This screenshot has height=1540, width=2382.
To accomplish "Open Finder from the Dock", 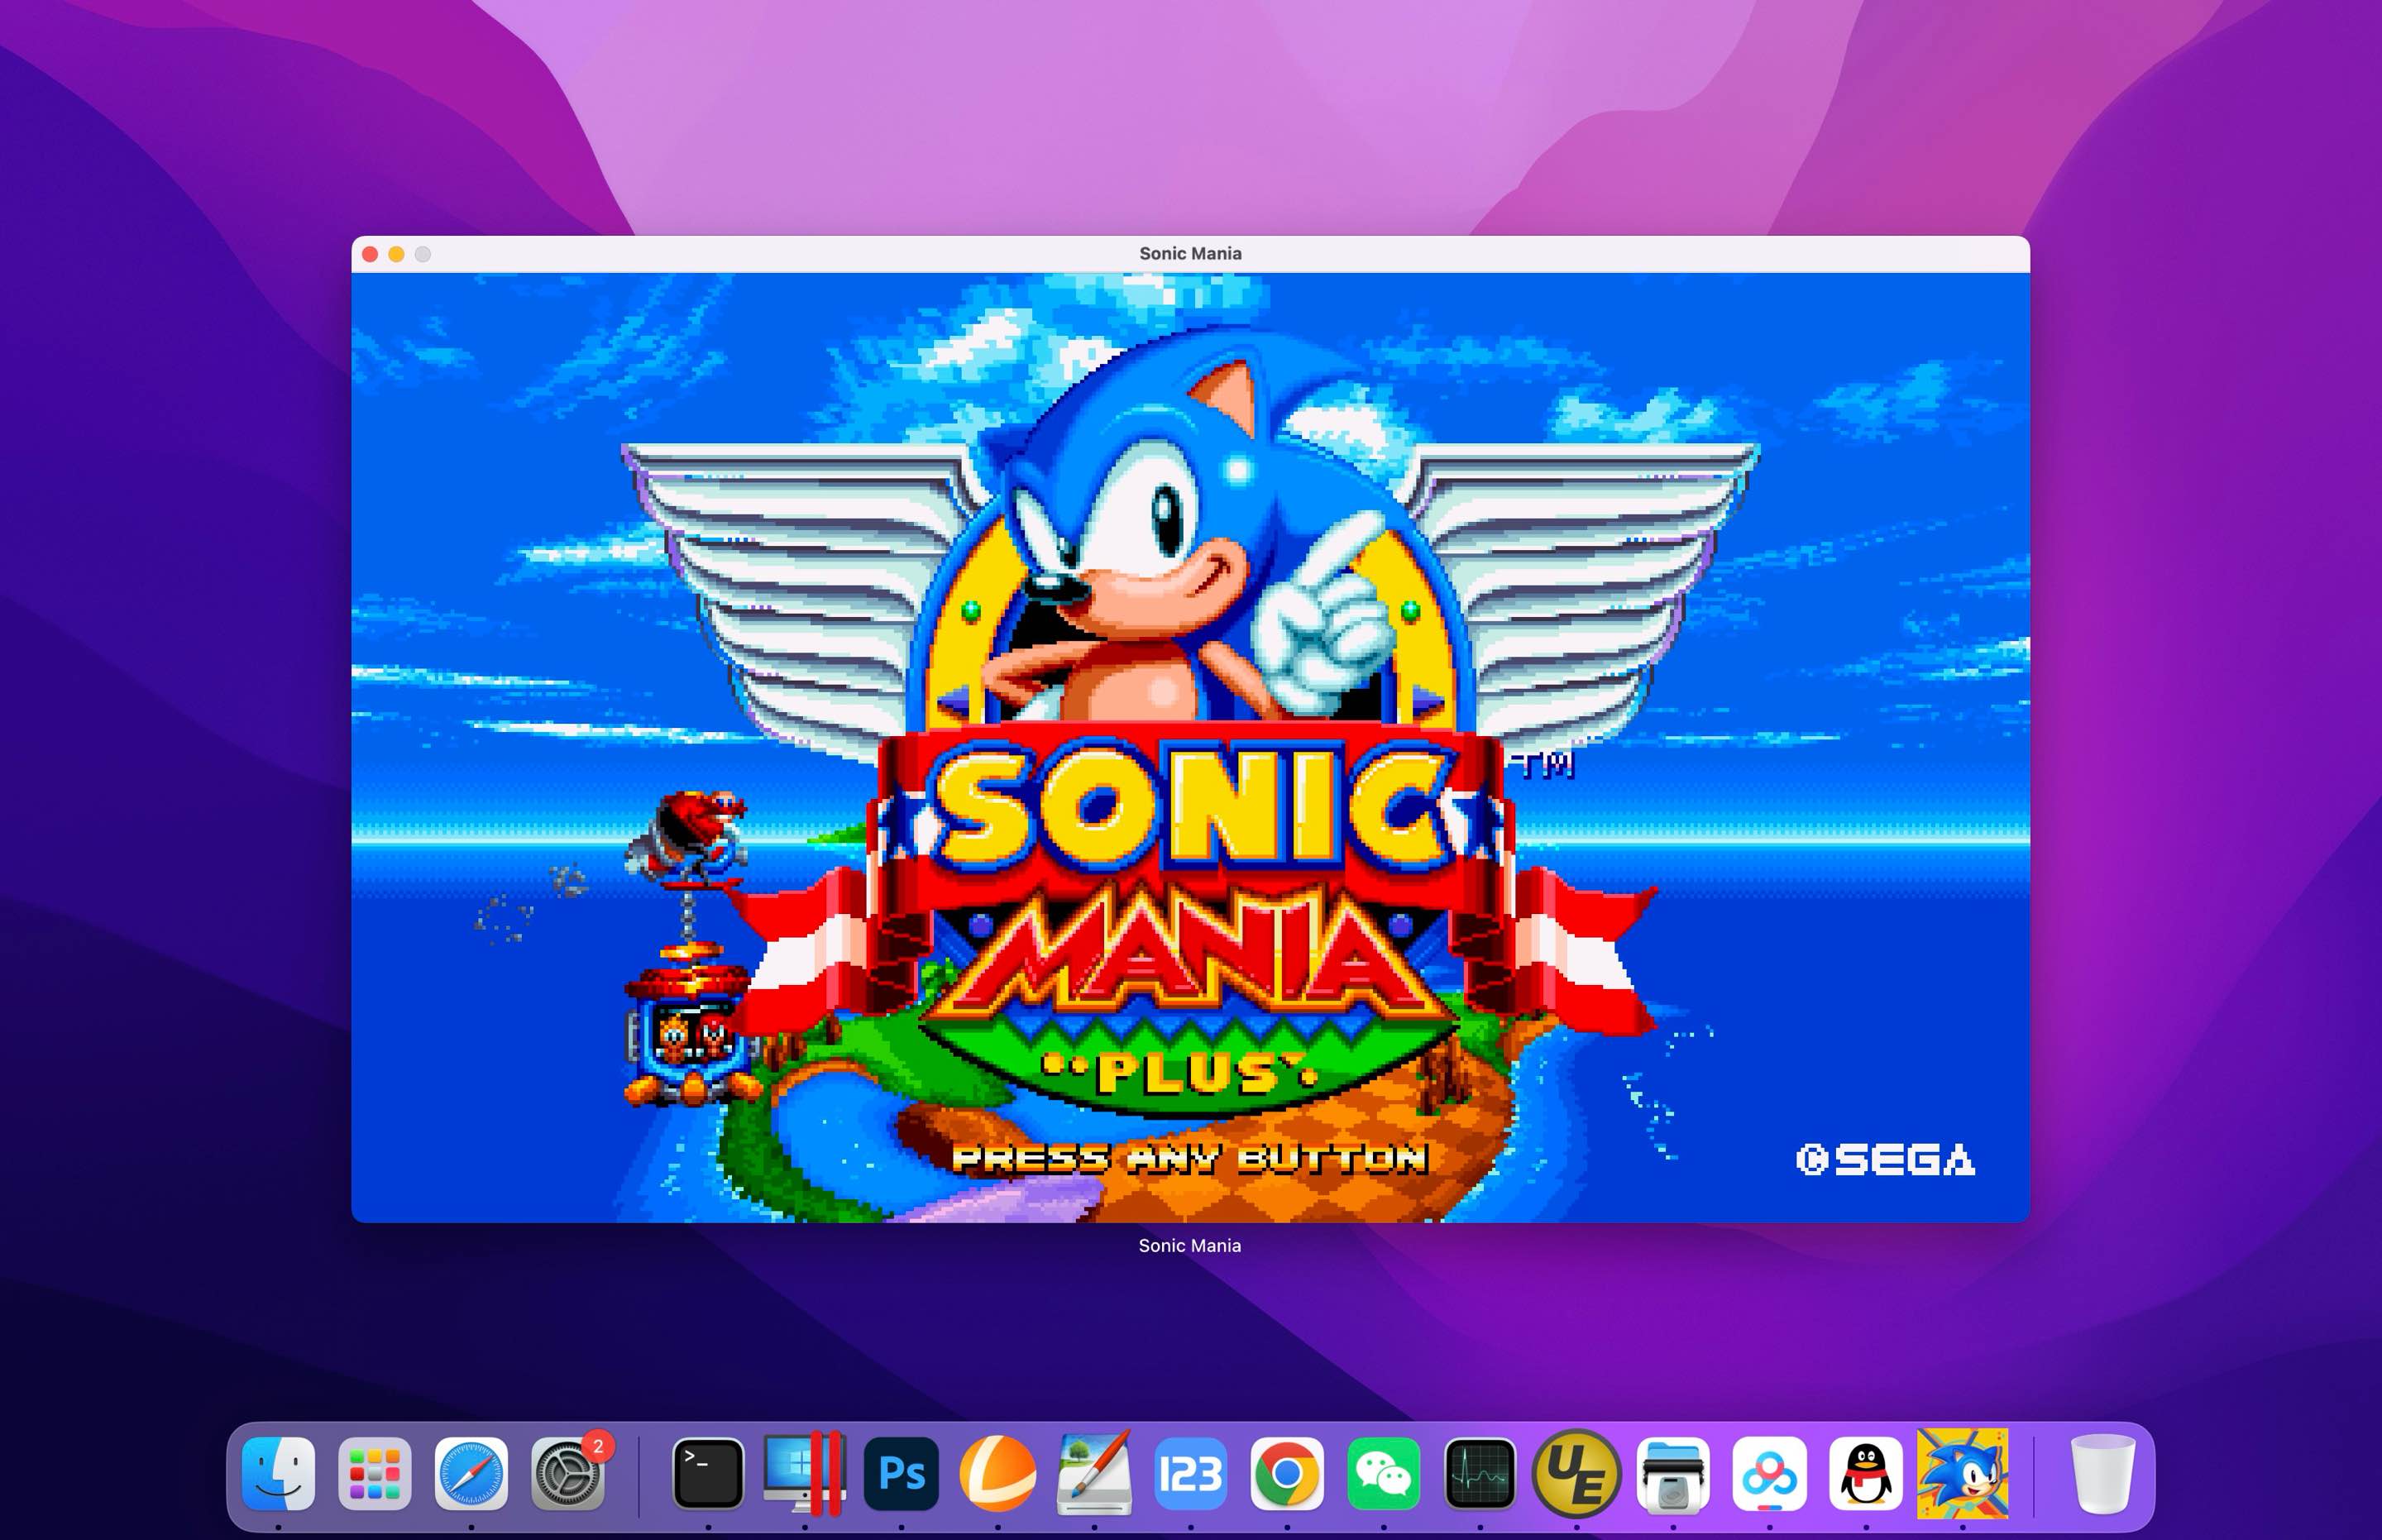I will (x=278, y=1473).
